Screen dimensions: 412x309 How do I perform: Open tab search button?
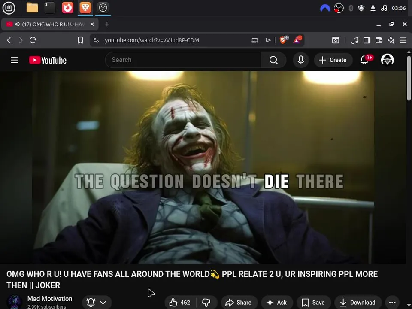[x=336, y=40]
